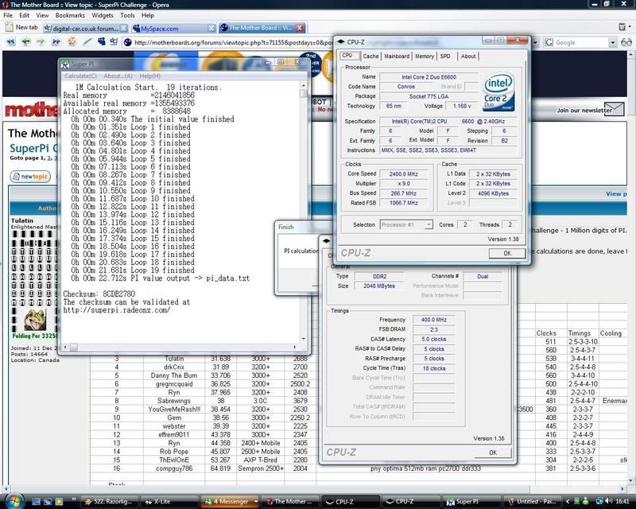This screenshot has width=636, height=509.
Task: Go forward with the forward arrow icon
Action: [41, 42]
